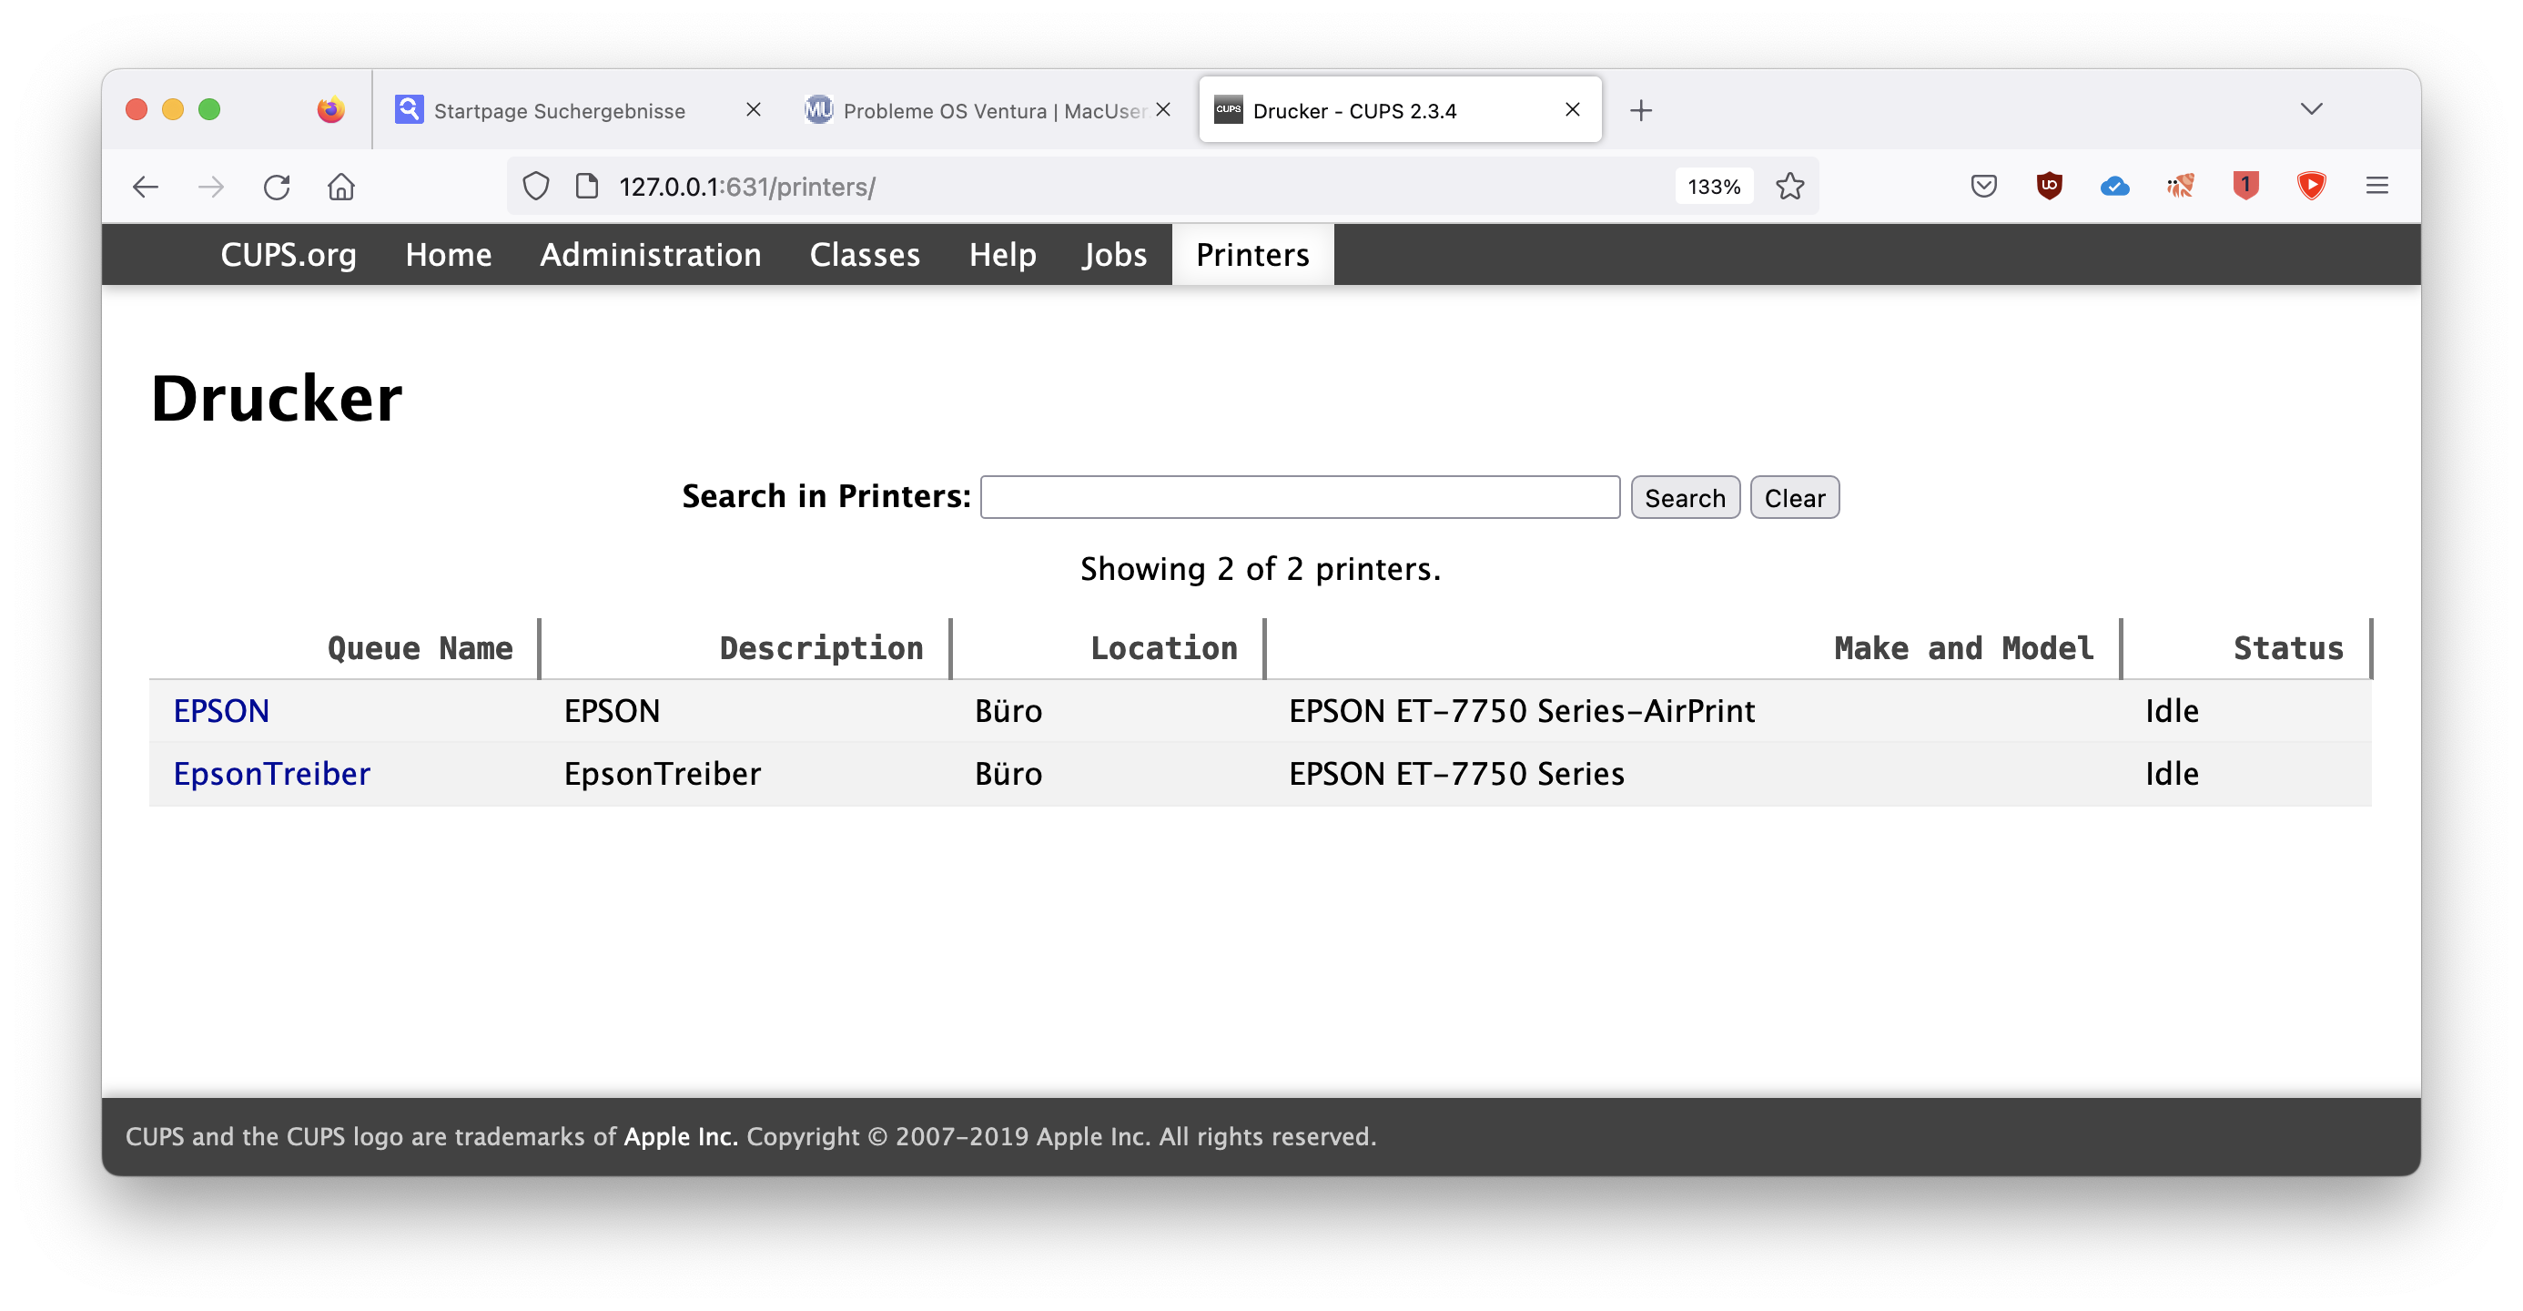Open a new browser tab
The image size is (2523, 1311).
point(1640,111)
